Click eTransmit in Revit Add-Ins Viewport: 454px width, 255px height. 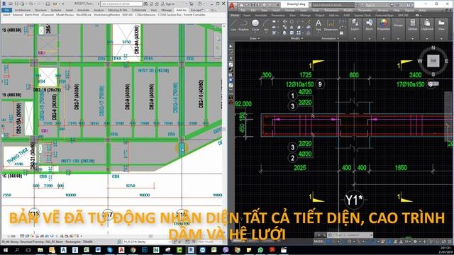pos(48,15)
